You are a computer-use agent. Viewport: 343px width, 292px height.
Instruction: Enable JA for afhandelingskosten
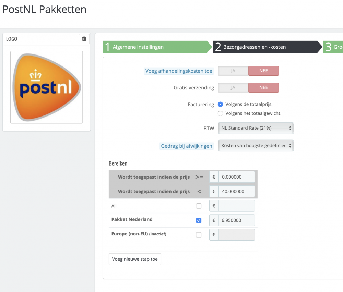pyautogui.click(x=233, y=71)
